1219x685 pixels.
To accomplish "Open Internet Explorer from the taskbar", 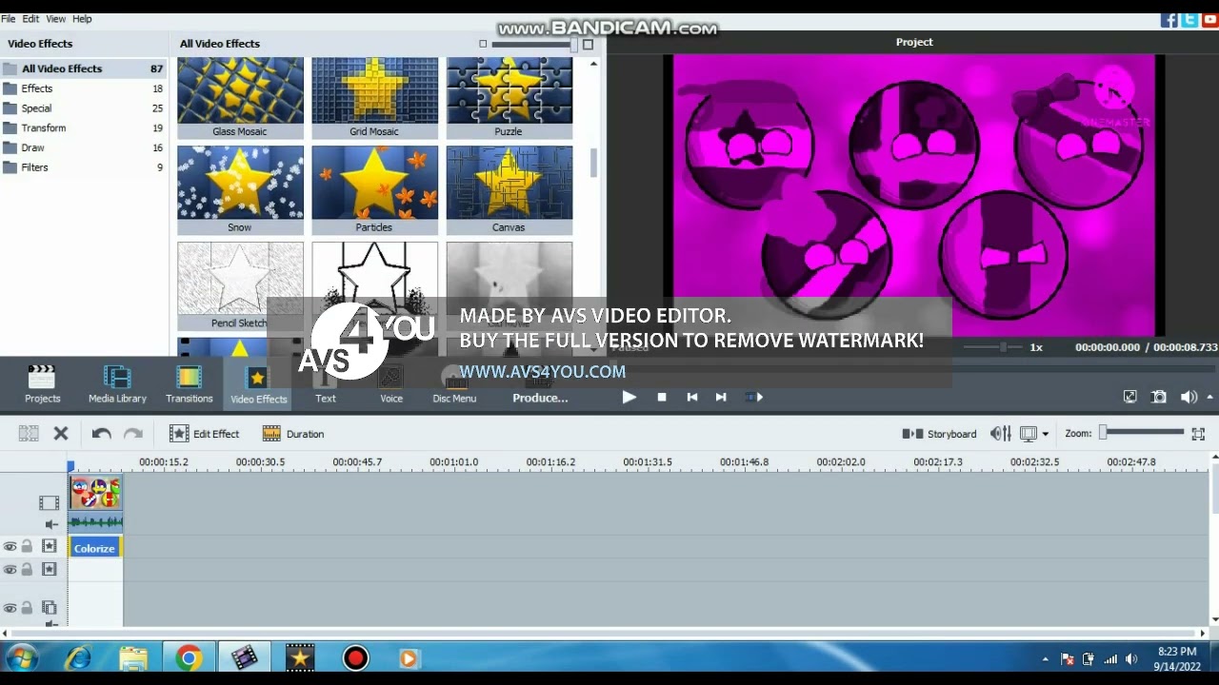I will pyautogui.click(x=78, y=658).
